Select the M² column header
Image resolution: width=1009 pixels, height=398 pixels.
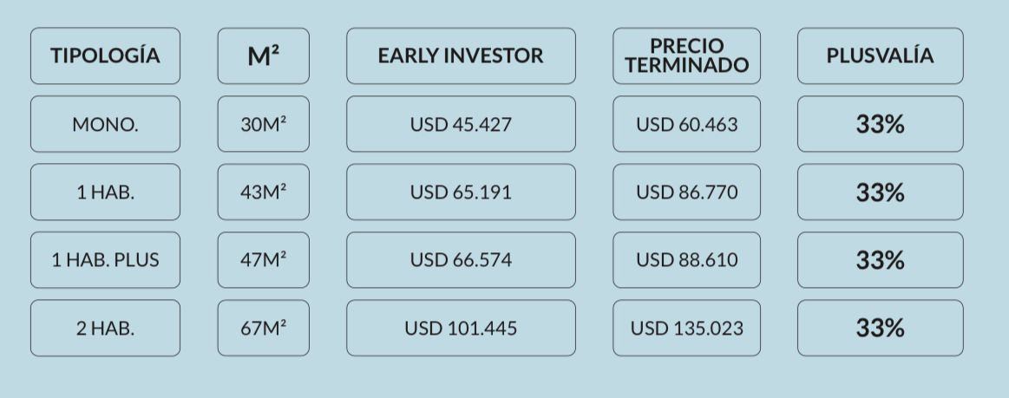263,56
